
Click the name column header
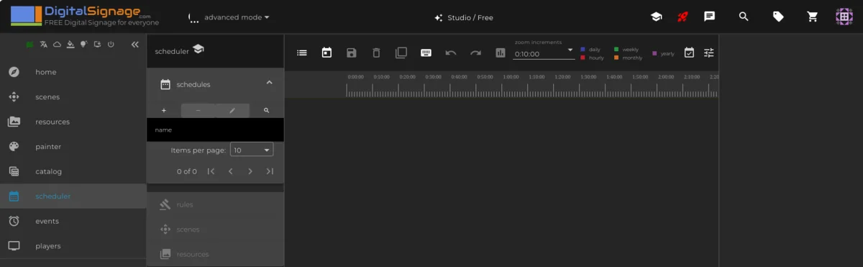tap(163, 130)
